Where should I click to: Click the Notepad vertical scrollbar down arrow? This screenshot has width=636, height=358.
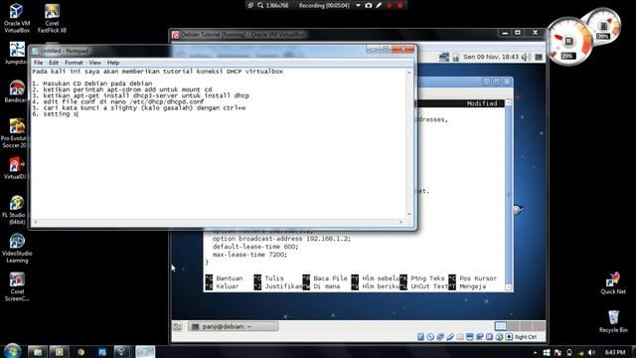pos(409,214)
